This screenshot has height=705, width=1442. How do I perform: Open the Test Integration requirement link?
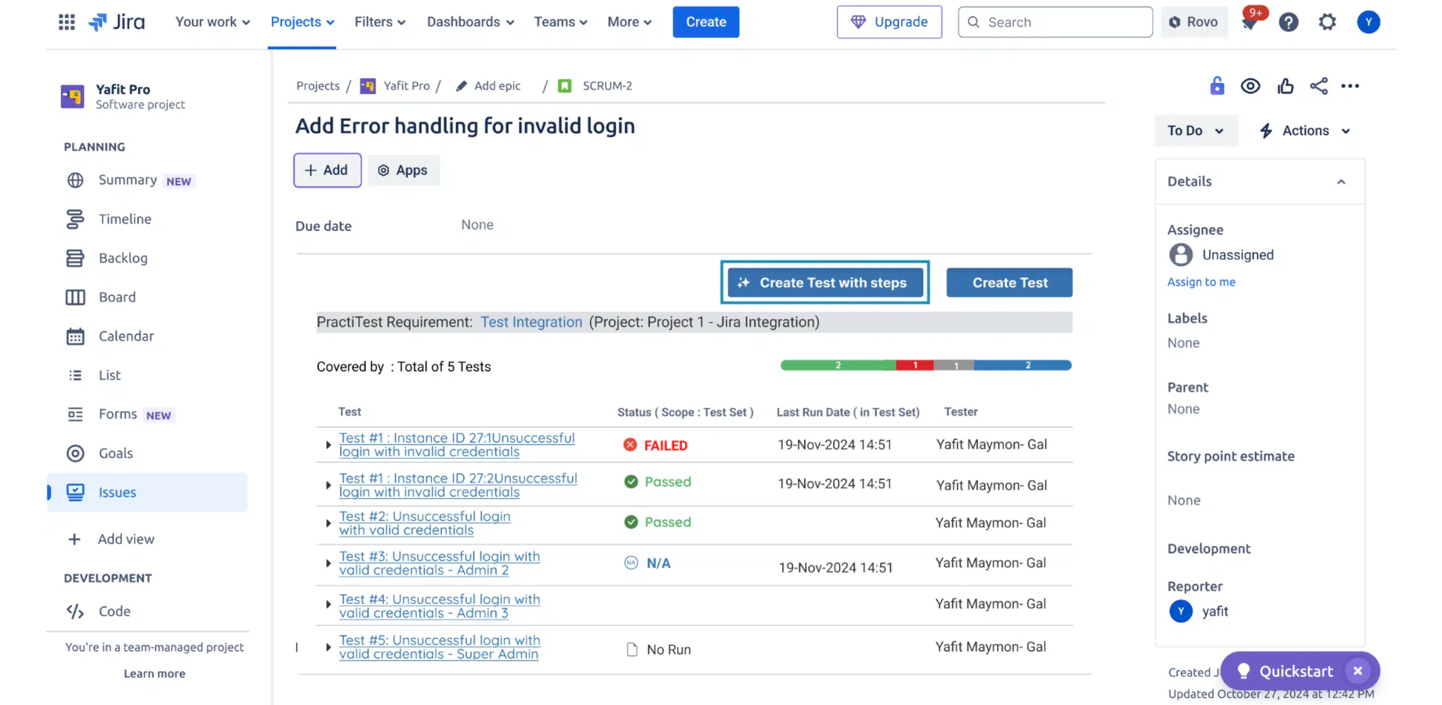(x=531, y=322)
